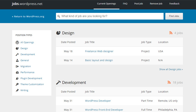196x112 pixels.
Task: Click the 'Part Time' job type cell
Action: 147,101
